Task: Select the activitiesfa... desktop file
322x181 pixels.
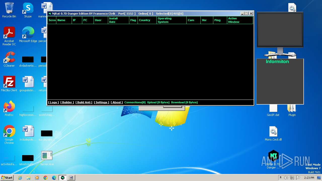Action: pyautogui.click(x=9, y=160)
